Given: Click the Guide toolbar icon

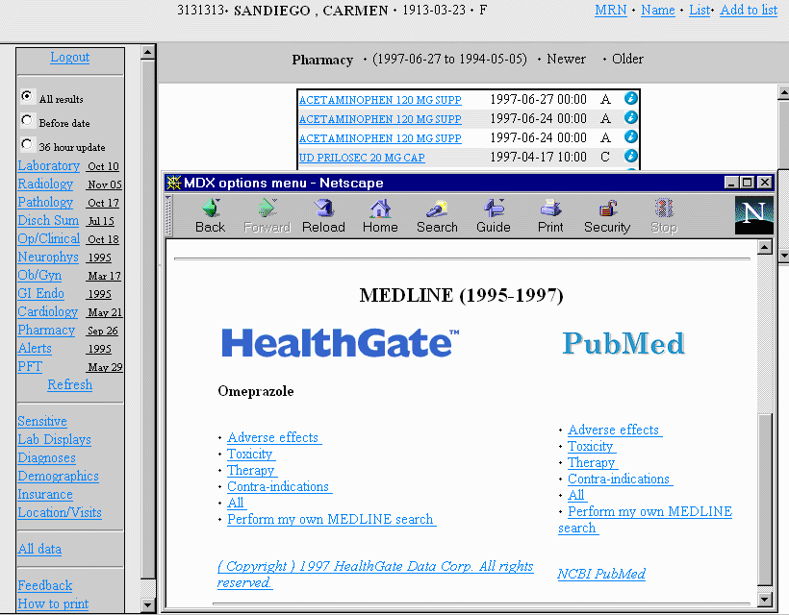Looking at the screenshot, I should tap(494, 215).
